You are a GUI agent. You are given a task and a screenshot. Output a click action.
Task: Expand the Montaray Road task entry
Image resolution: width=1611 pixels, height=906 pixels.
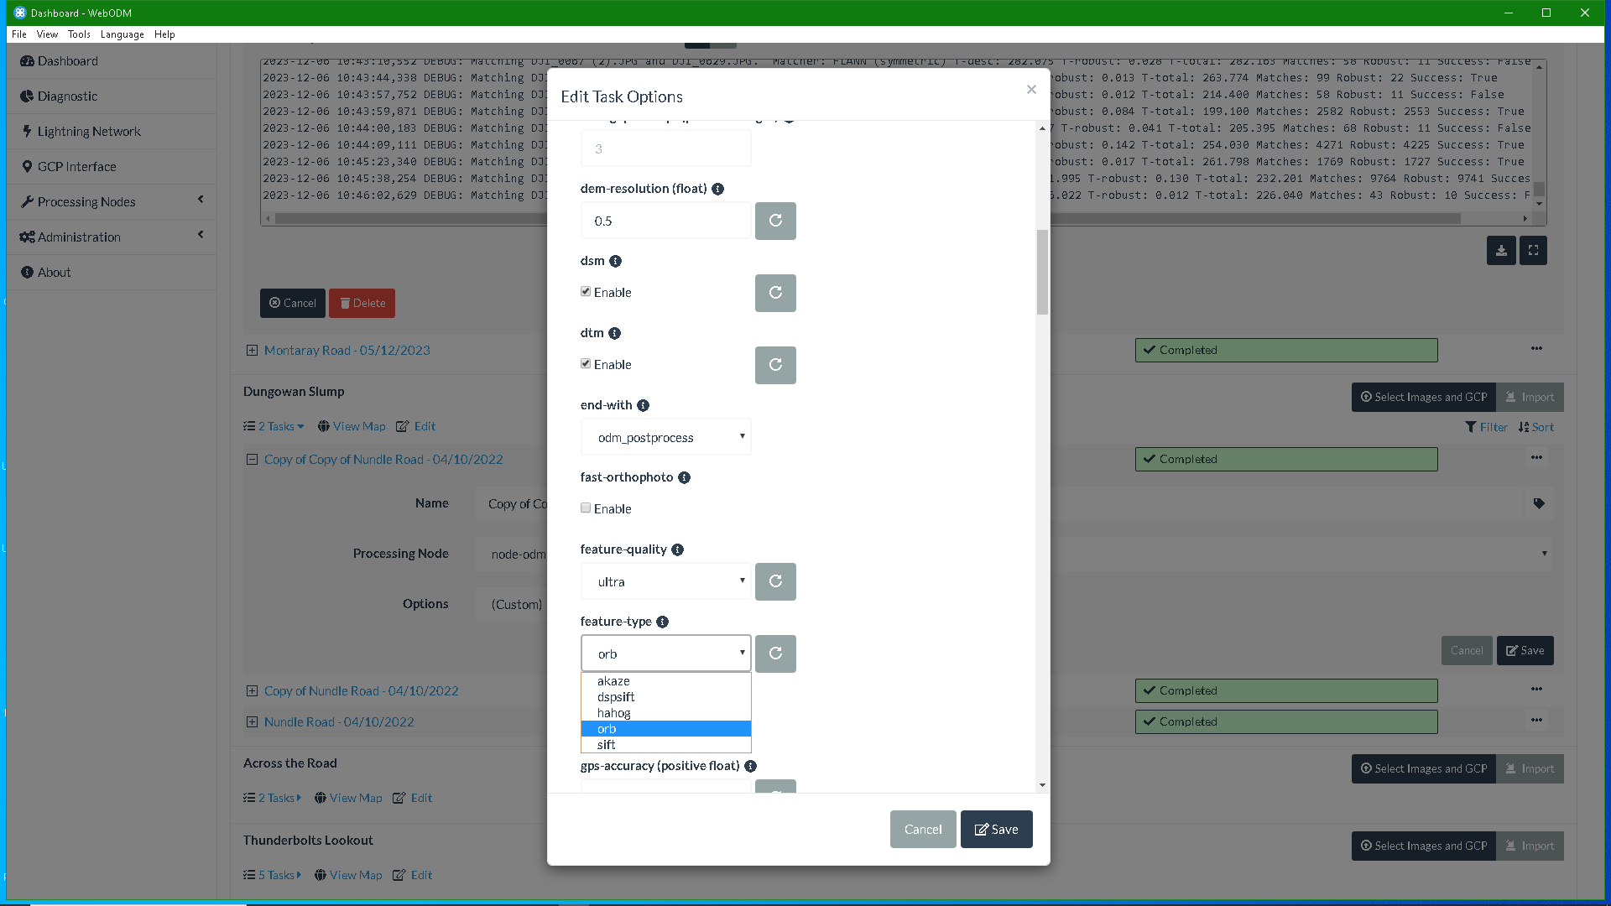click(x=253, y=350)
